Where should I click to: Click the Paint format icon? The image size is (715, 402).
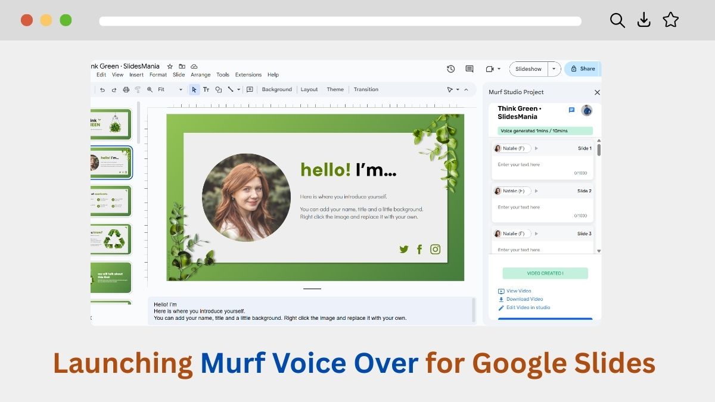(x=138, y=90)
